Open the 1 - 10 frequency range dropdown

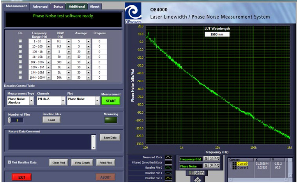49,41
